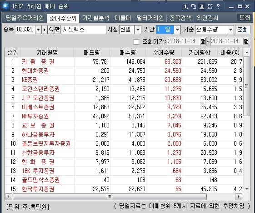Viewport: 255px width, 213px height.
Task: Click net buy value 68,303
Action: (173, 62)
